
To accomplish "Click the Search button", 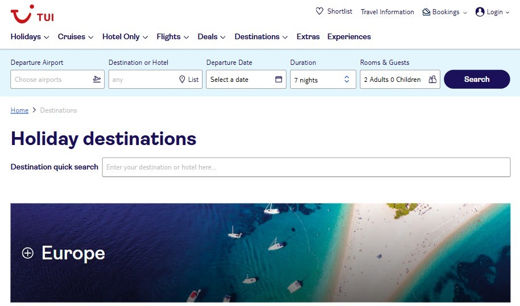I will pyautogui.click(x=477, y=79).
